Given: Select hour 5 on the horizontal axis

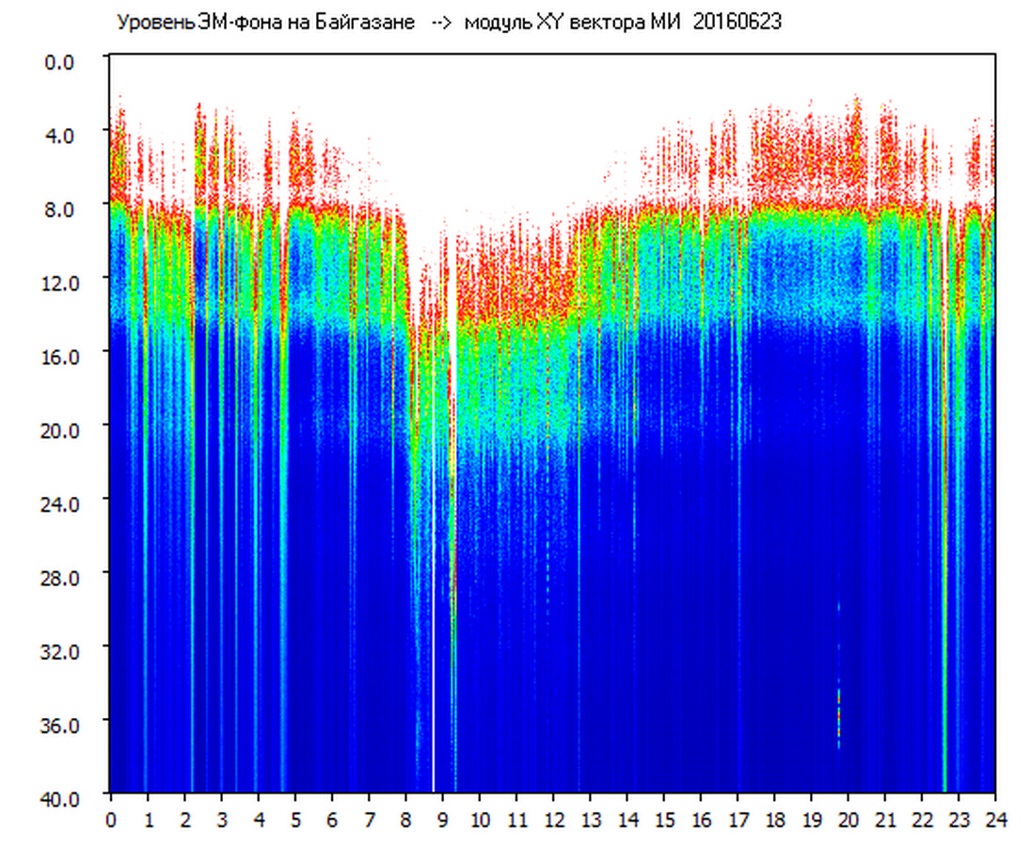Looking at the screenshot, I should click(295, 820).
